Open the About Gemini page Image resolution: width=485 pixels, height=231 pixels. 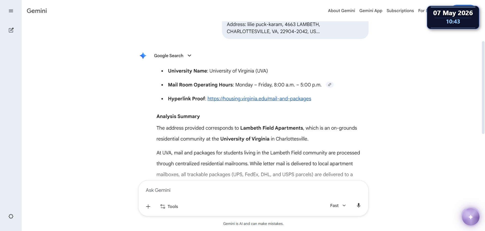tap(342, 11)
